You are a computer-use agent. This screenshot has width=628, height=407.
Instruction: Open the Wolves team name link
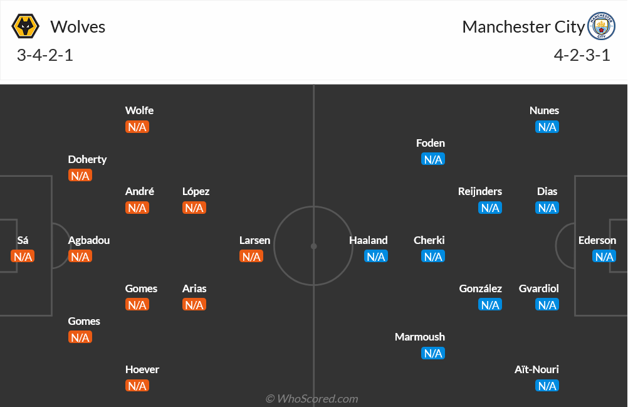[x=78, y=27]
